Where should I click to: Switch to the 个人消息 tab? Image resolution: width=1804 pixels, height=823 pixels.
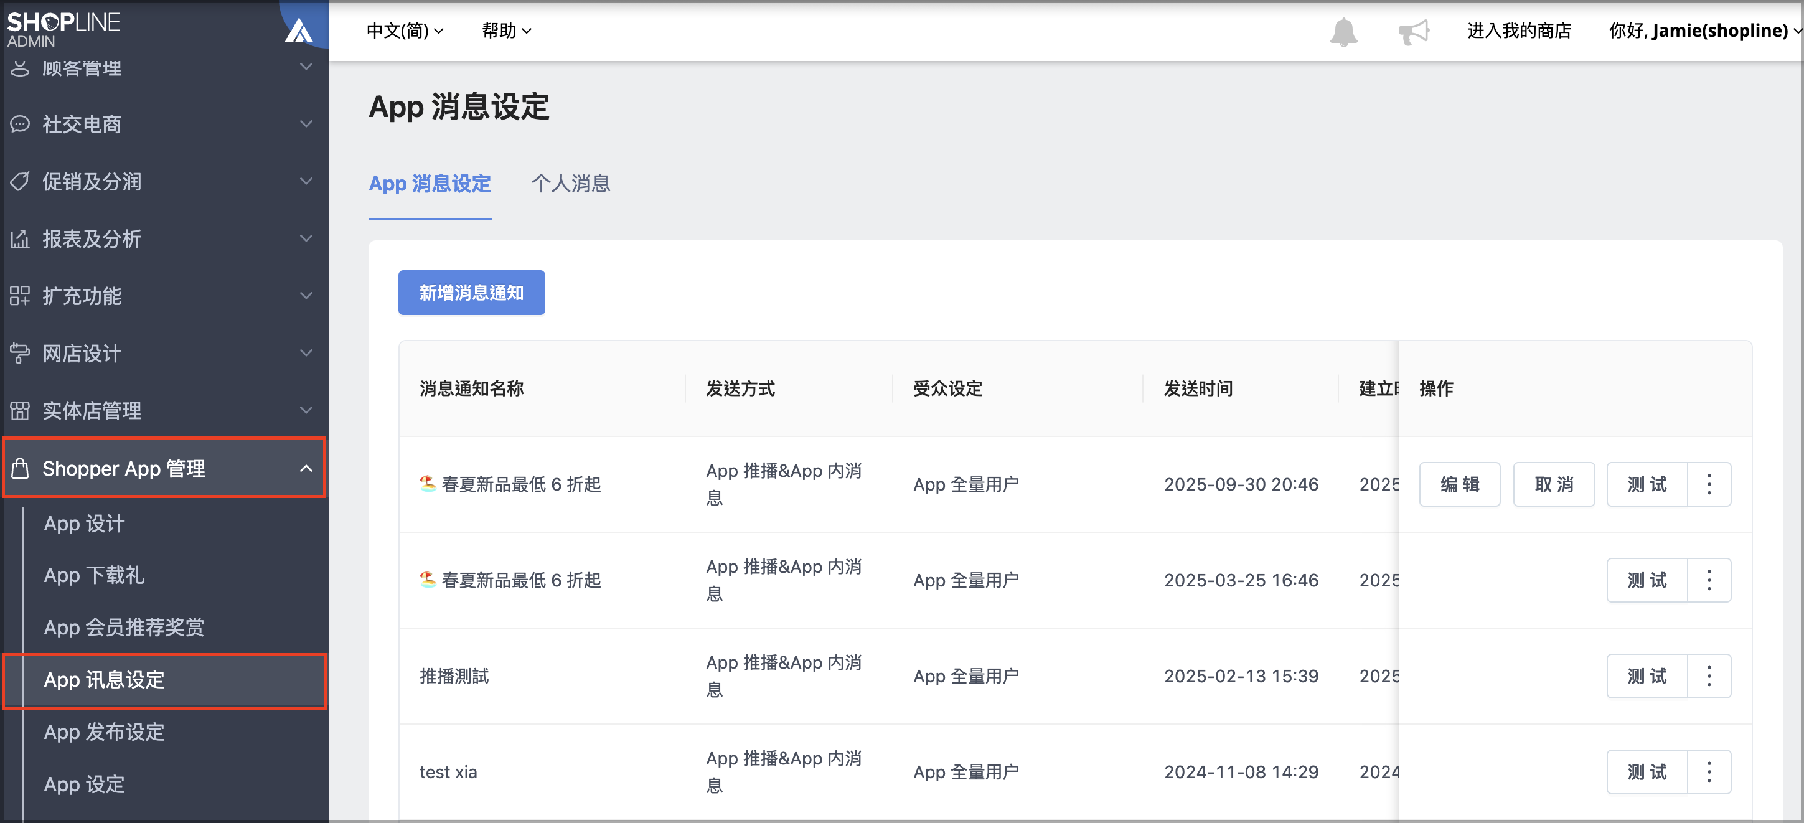click(571, 184)
